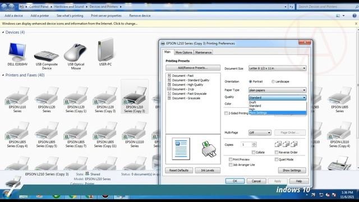Screen dimensions: 359x202
Task: Open the Paper Type dropdown
Action: coord(277,90)
